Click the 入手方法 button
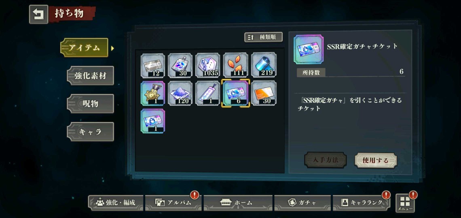461x218 pixels. 326,160
